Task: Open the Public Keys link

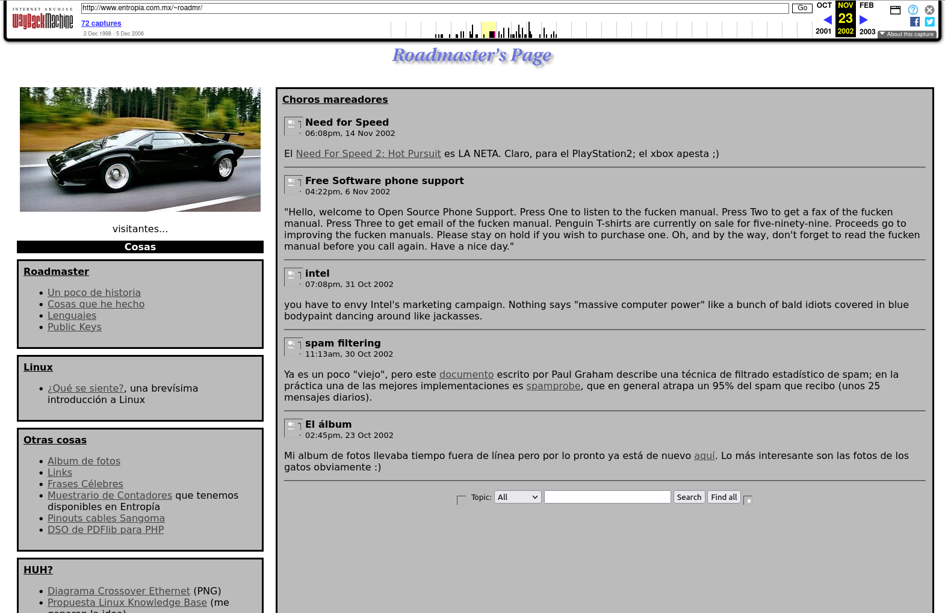Action: (75, 327)
